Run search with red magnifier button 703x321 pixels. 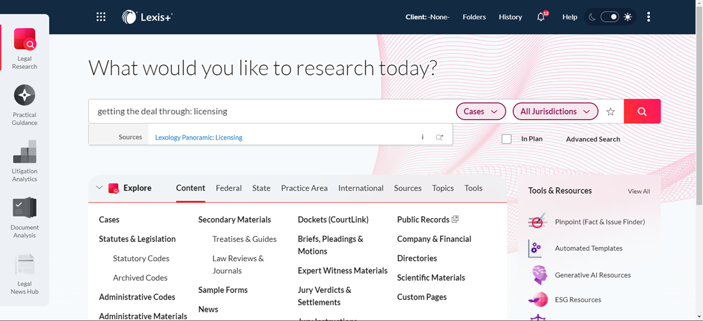pyautogui.click(x=642, y=112)
